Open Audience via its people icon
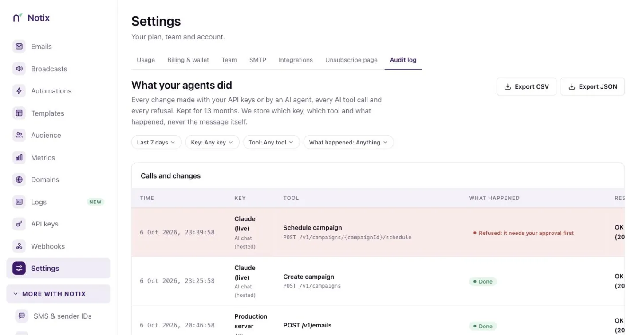 (19, 135)
